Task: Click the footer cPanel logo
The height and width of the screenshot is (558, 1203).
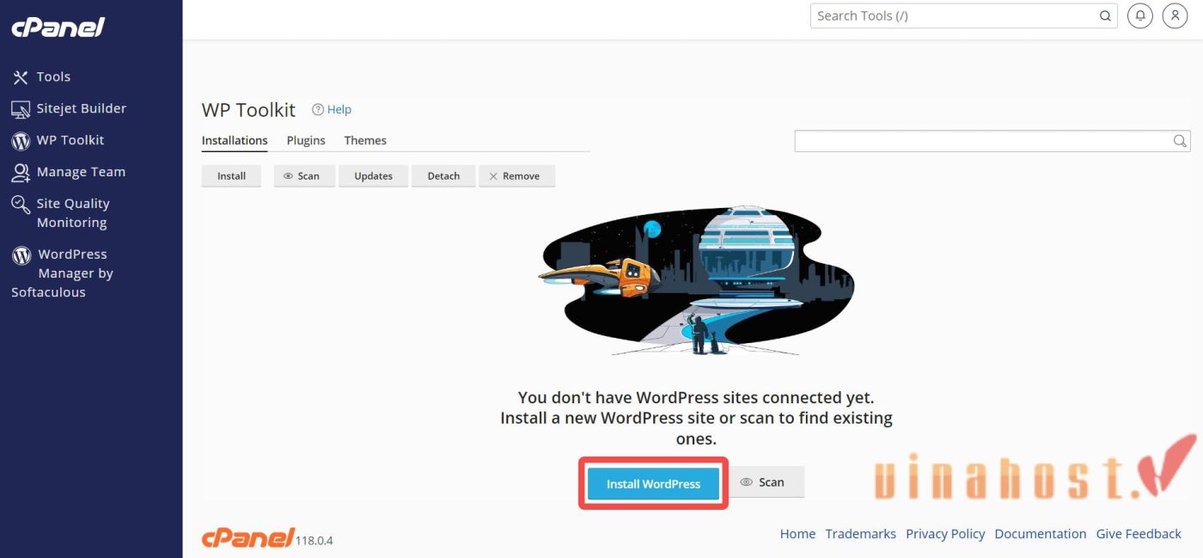Action: 247,537
